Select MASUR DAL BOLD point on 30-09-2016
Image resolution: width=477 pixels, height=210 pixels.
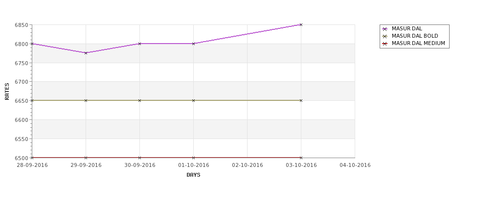[x=139, y=100]
